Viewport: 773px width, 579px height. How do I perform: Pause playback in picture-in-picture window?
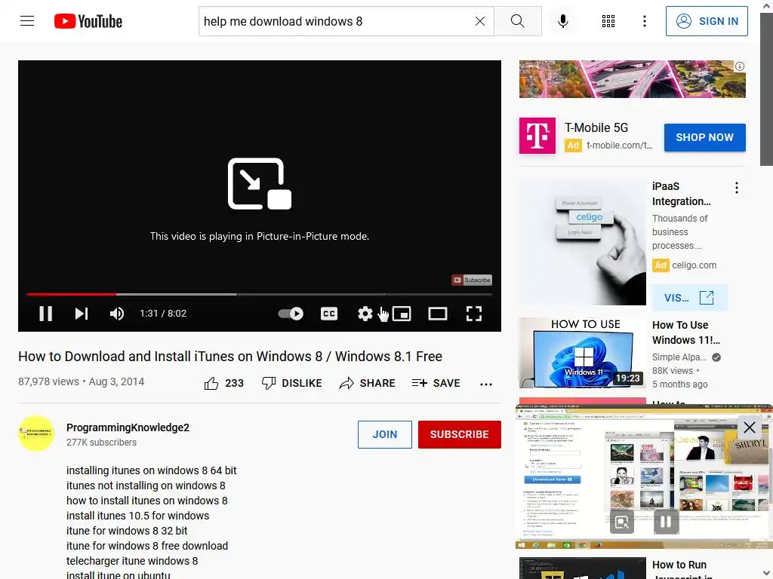pyautogui.click(x=666, y=522)
